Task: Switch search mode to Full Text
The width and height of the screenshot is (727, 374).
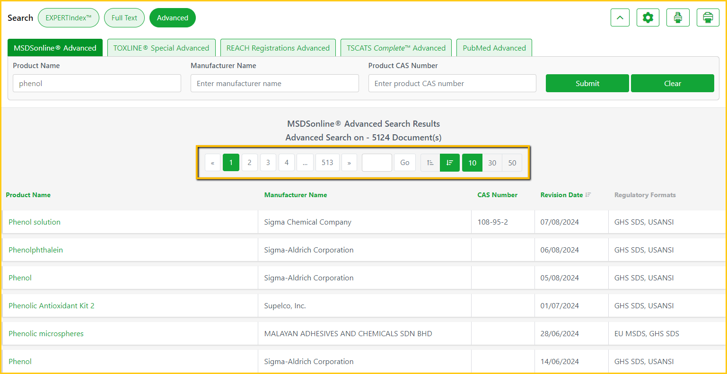Action: click(124, 18)
